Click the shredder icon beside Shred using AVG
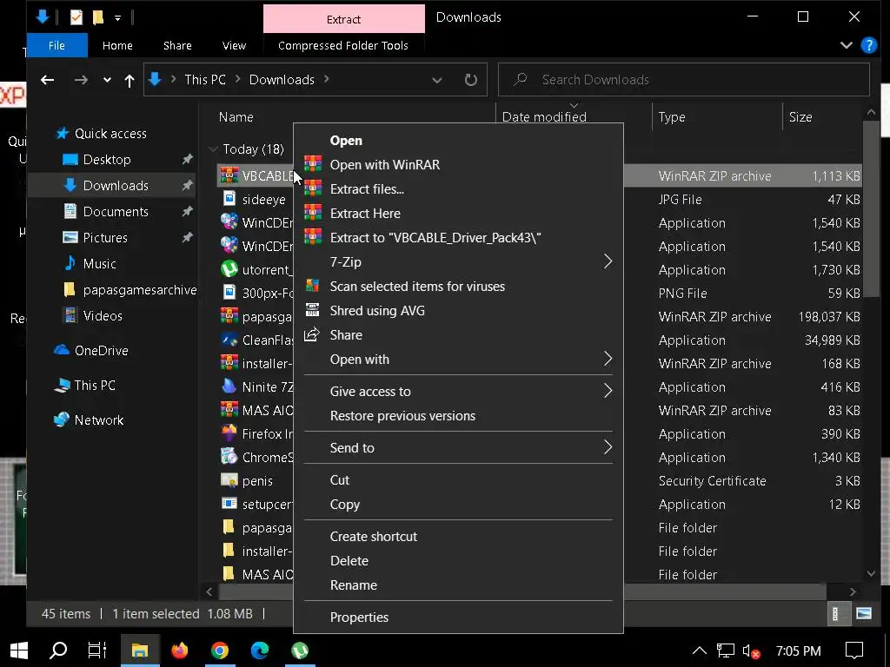Screen dimensions: 890x667 tap(312, 310)
